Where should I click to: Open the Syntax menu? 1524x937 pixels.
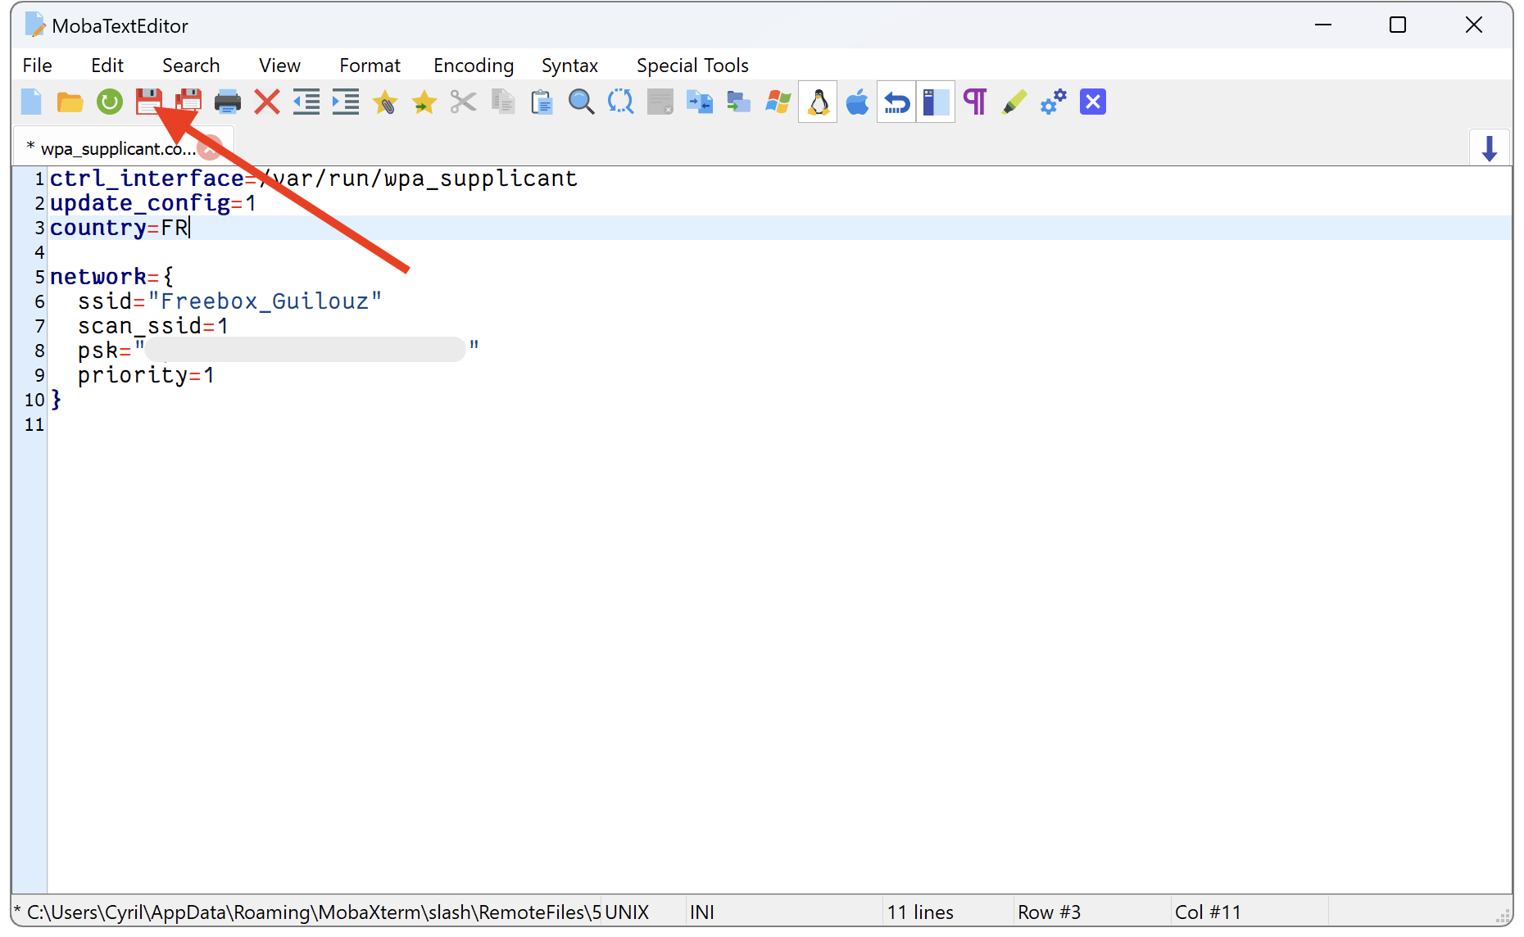pos(569,66)
